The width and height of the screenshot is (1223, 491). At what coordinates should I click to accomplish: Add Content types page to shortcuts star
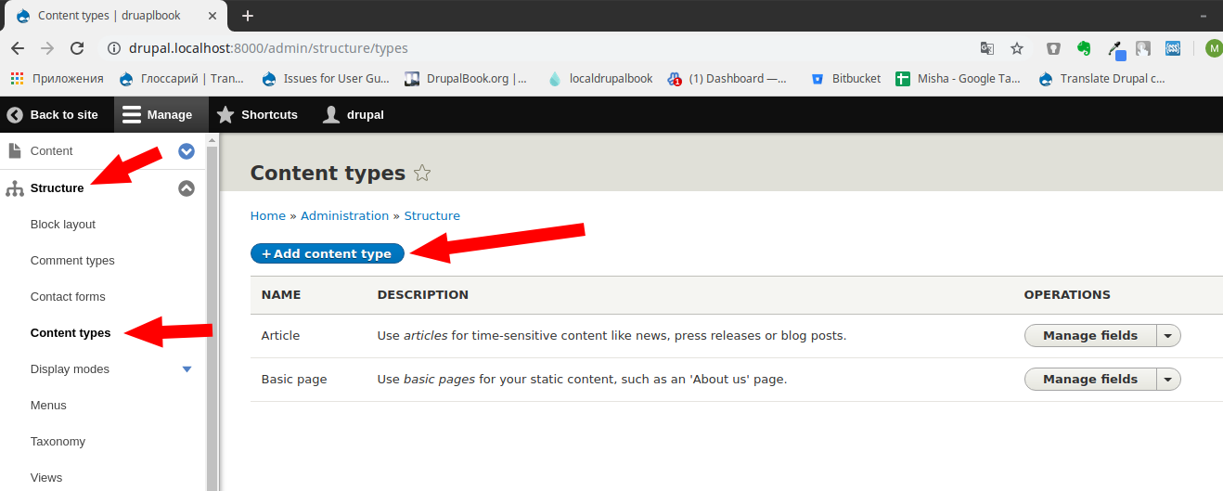pyautogui.click(x=422, y=173)
